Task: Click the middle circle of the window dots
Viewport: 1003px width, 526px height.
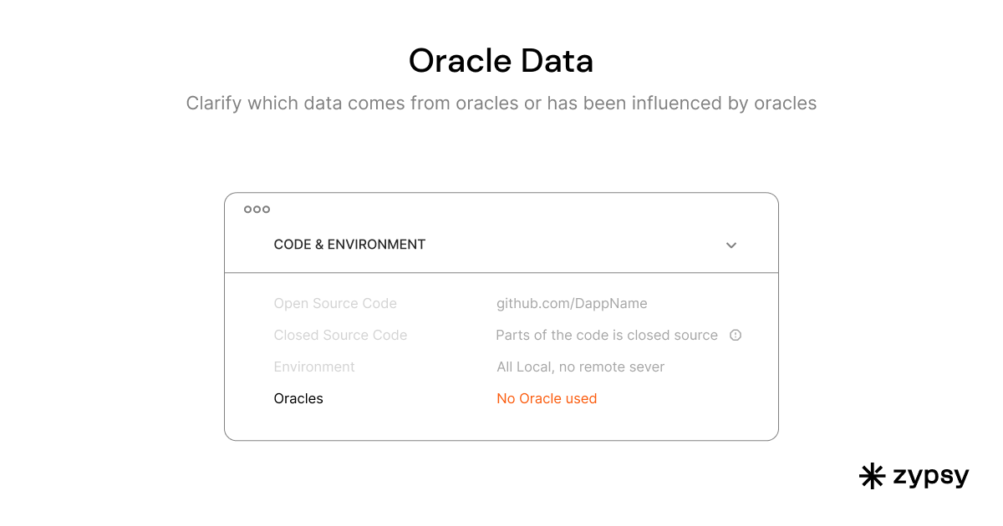Action: coord(257,210)
